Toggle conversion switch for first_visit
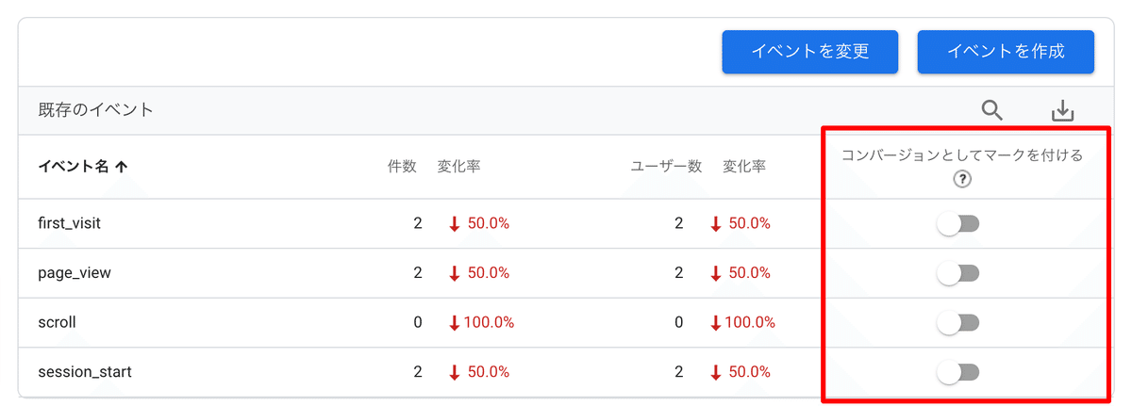1132x406 pixels. pos(959,224)
